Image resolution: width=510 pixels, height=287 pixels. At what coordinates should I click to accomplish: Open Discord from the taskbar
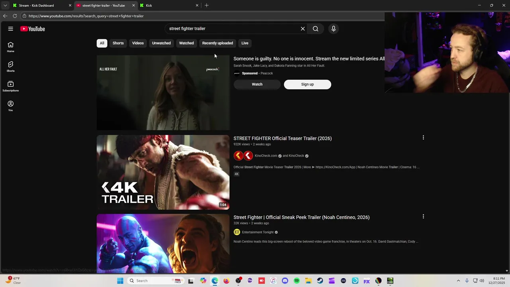pyautogui.click(x=285, y=281)
